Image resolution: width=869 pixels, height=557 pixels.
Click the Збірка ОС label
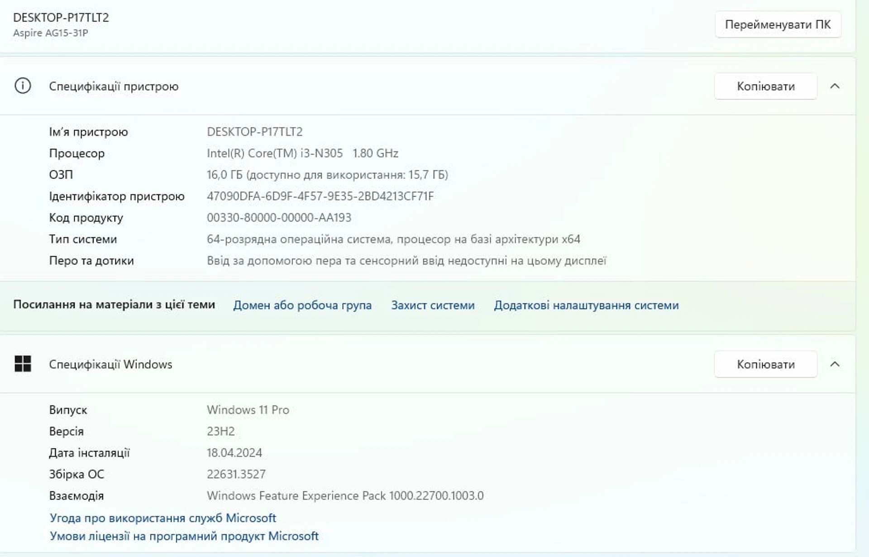(x=76, y=474)
